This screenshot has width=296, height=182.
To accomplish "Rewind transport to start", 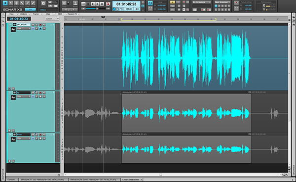I will point(83,4).
